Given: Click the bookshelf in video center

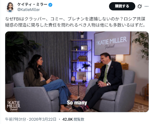Looking at the screenshot, I should click(81, 60).
